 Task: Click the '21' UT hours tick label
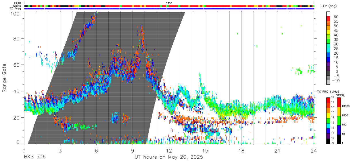(x=278, y=151)
